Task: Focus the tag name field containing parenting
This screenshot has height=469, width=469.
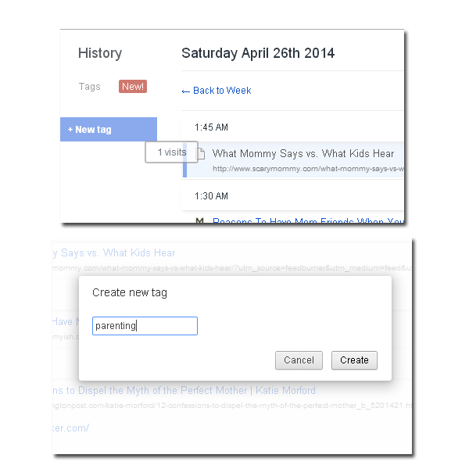Action: 145,326
